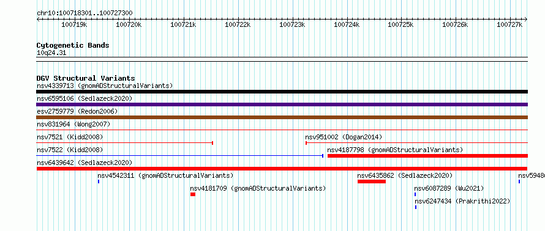Image resolution: width=545 pixels, height=231 pixels.
Task: Click the small blue nsv4542311 marker
Action: tap(99, 182)
